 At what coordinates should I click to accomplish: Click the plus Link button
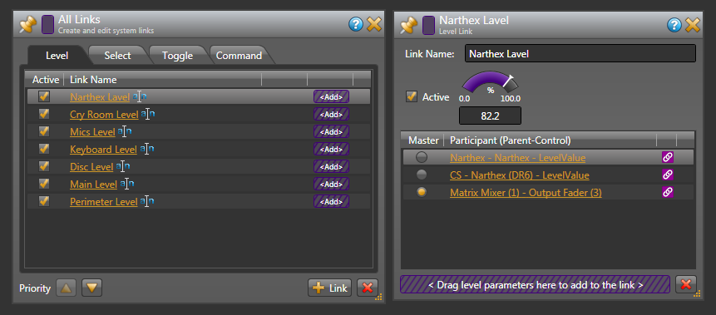click(329, 288)
